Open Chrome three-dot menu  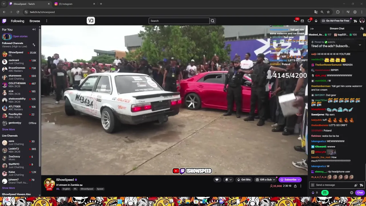(x=362, y=12)
